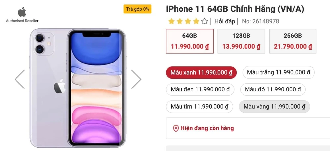Screen dimensions: 330x151
Task: Choose Màu đỏ color option
Action: pyautogui.click(x=273, y=89)
